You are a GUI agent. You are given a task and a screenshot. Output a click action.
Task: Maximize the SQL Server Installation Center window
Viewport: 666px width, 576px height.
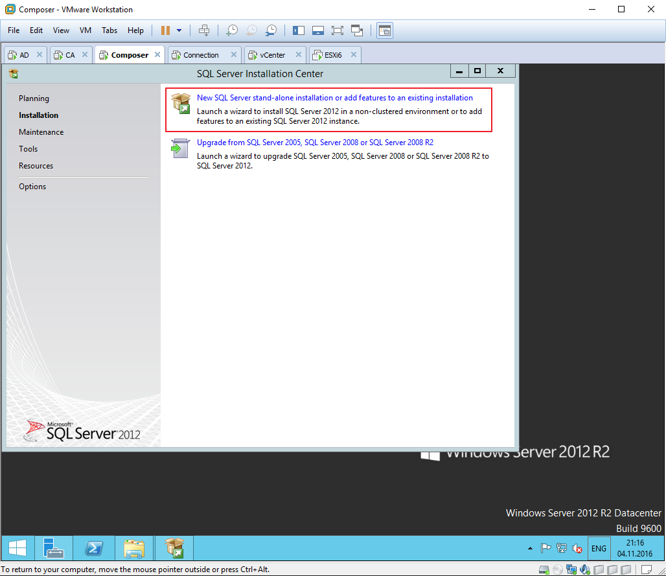477,71
